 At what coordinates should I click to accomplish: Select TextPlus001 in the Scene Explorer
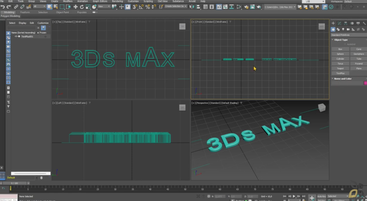click(27, 37)
